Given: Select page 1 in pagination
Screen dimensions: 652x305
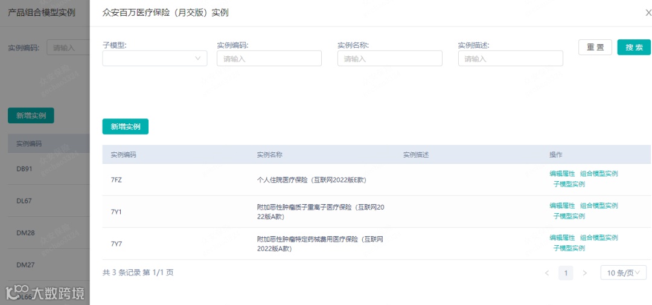Looking at the screenshot, I should click(x=566, y=273).
